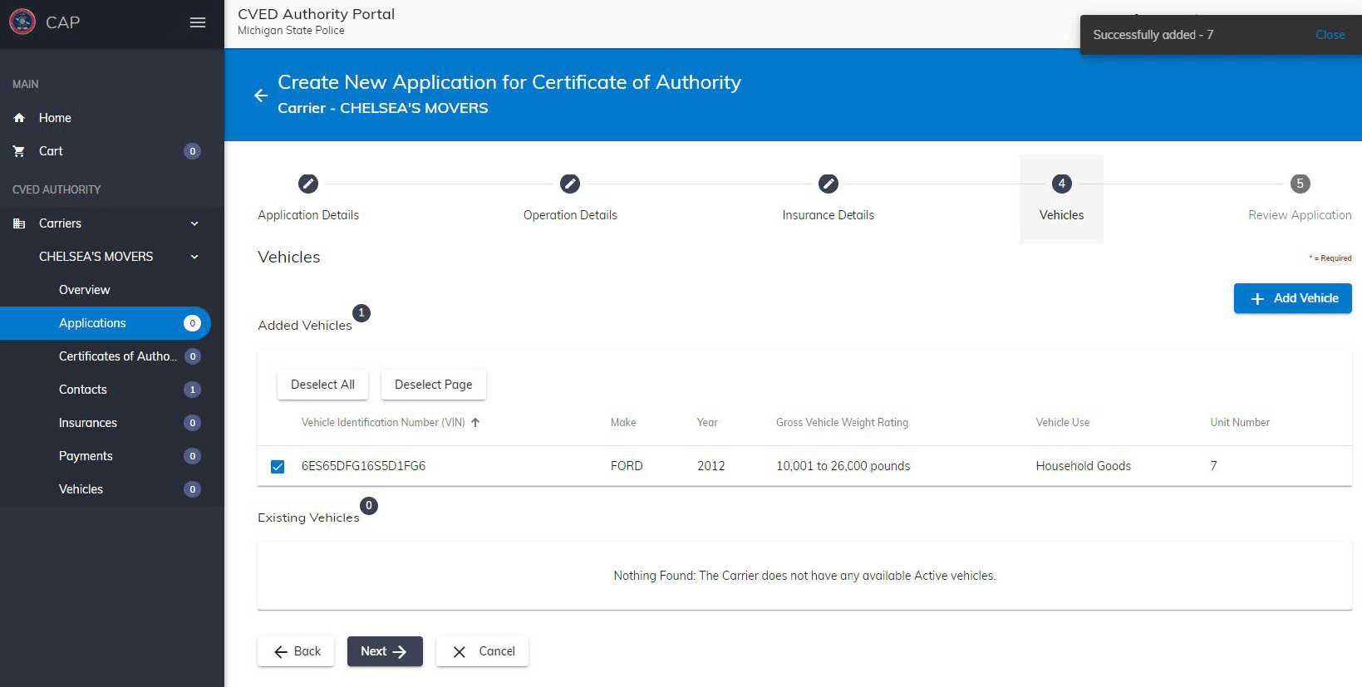Collapse the Carriers section chevron
Viewport: 1362px width, 687px height.
coord(194,223)
